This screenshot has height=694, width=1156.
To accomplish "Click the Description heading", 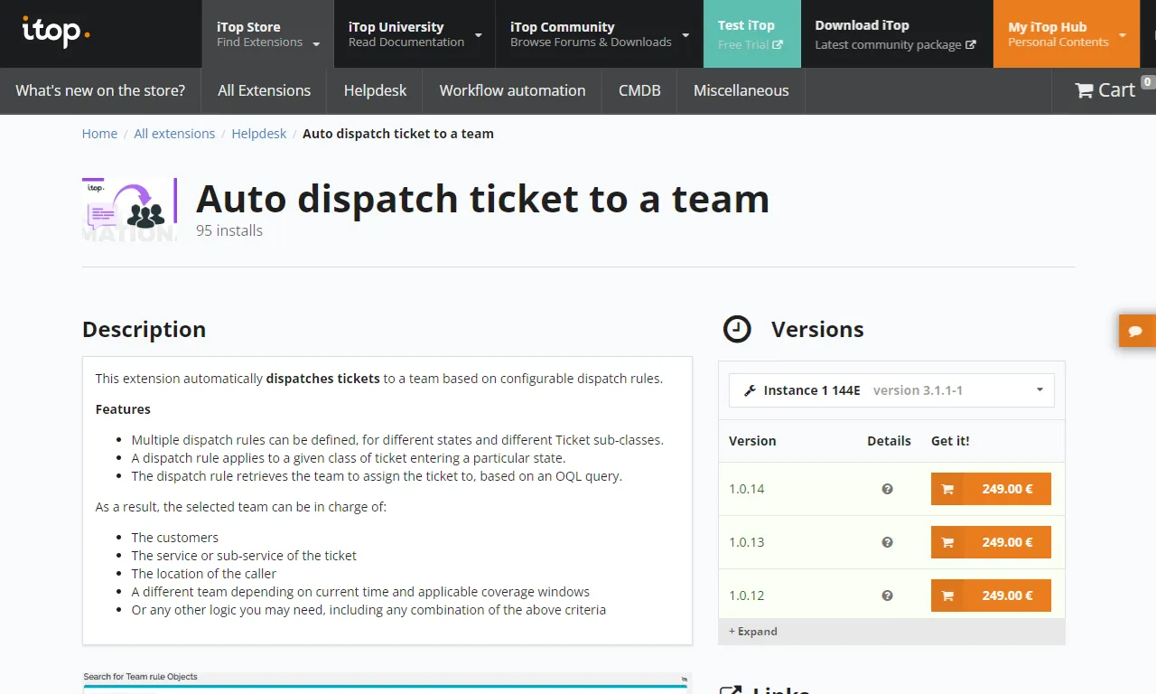I will (x=144, y=329).
